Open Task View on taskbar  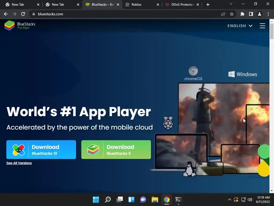pos(120,200)
